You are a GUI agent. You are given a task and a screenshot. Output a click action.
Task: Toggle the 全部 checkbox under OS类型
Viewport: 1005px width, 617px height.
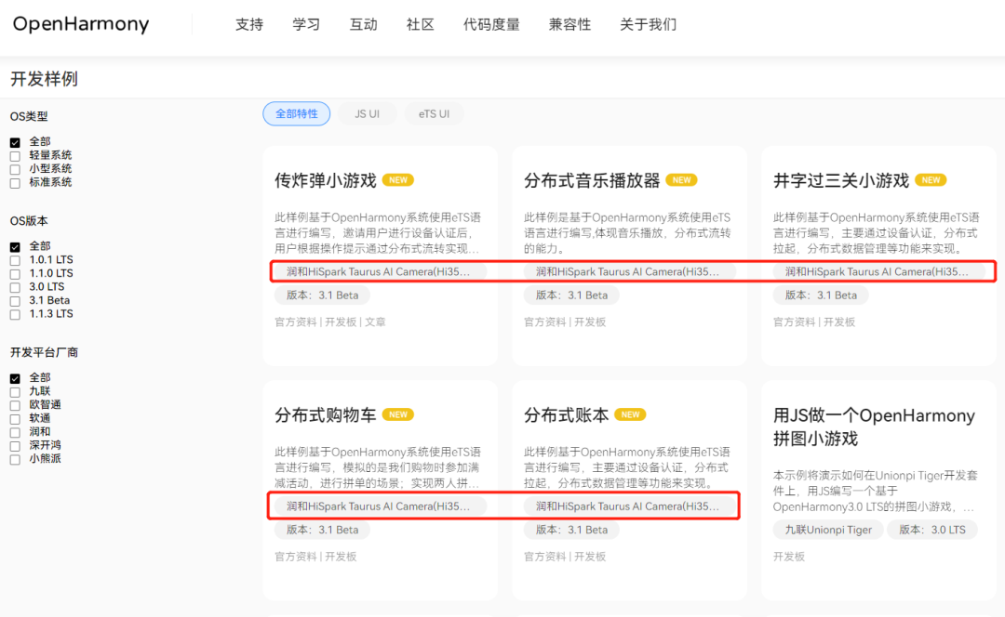tap(15, 142)
